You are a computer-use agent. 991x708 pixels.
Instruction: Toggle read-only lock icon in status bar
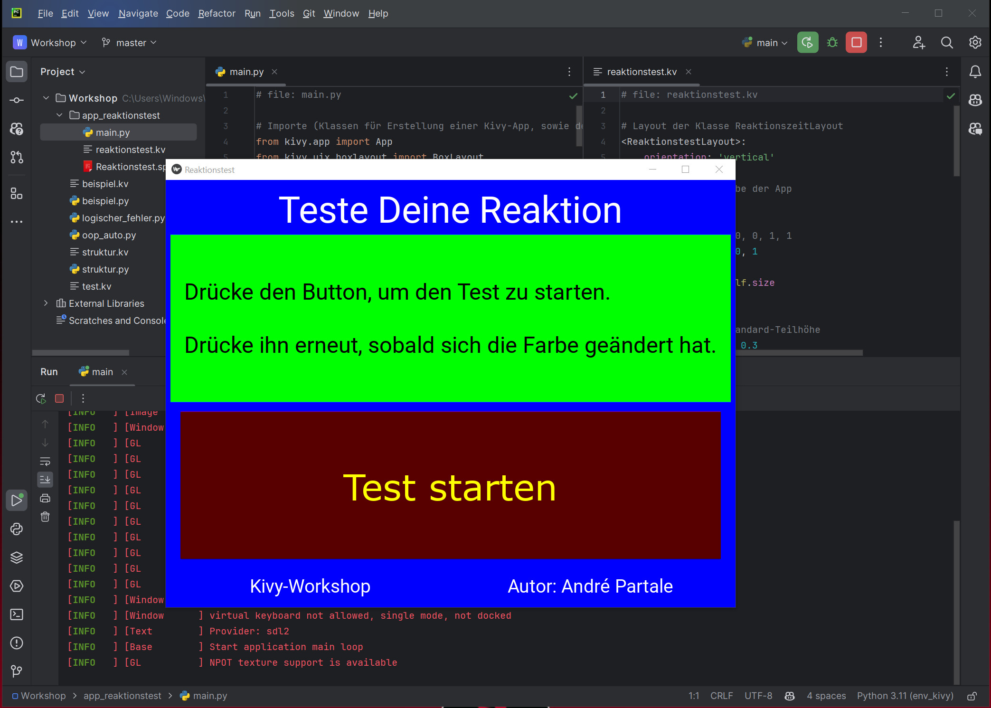point(972,696)
